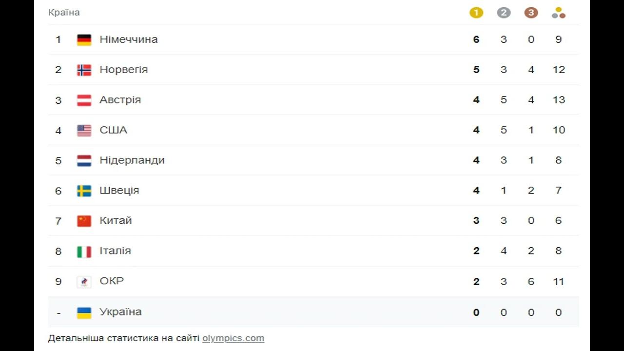
Task: Click the gold medal column icon
Action: pyautogui.click(x=476, y=13)
